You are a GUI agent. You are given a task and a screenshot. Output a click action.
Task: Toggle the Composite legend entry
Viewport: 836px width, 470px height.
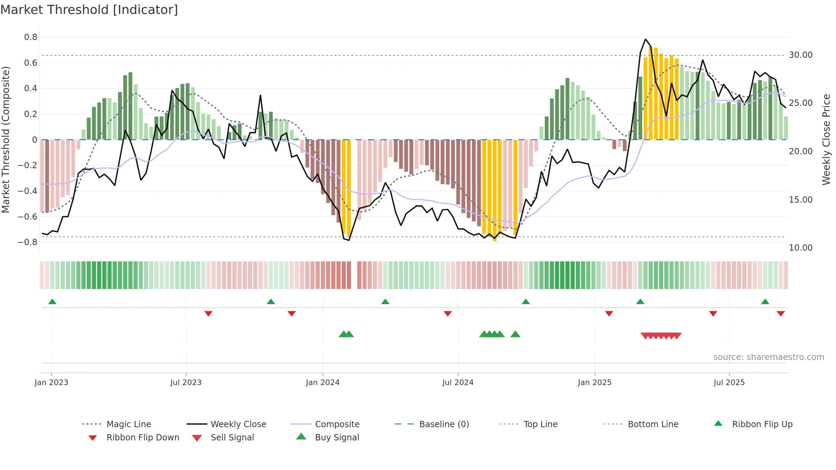(325, 424)
